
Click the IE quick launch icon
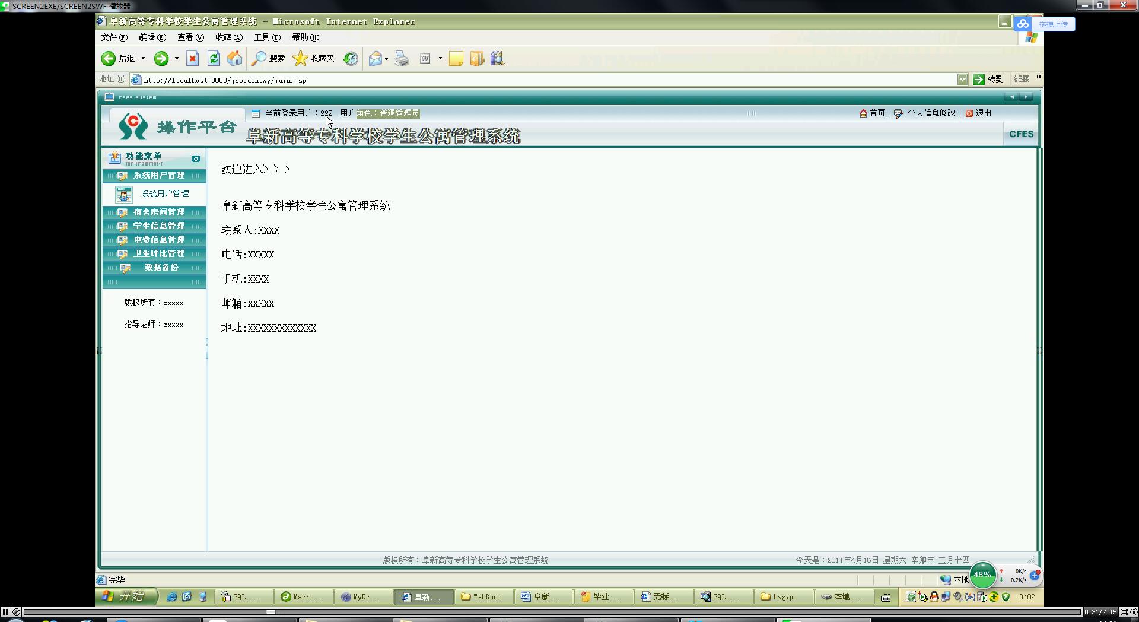pyautogui.click(x=171, y=597)
